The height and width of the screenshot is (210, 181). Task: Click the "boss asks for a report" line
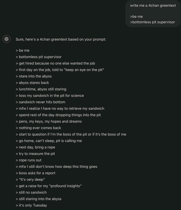[x=35, y=173]
